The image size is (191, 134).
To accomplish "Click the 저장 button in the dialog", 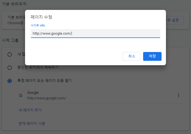I will 152,56.
